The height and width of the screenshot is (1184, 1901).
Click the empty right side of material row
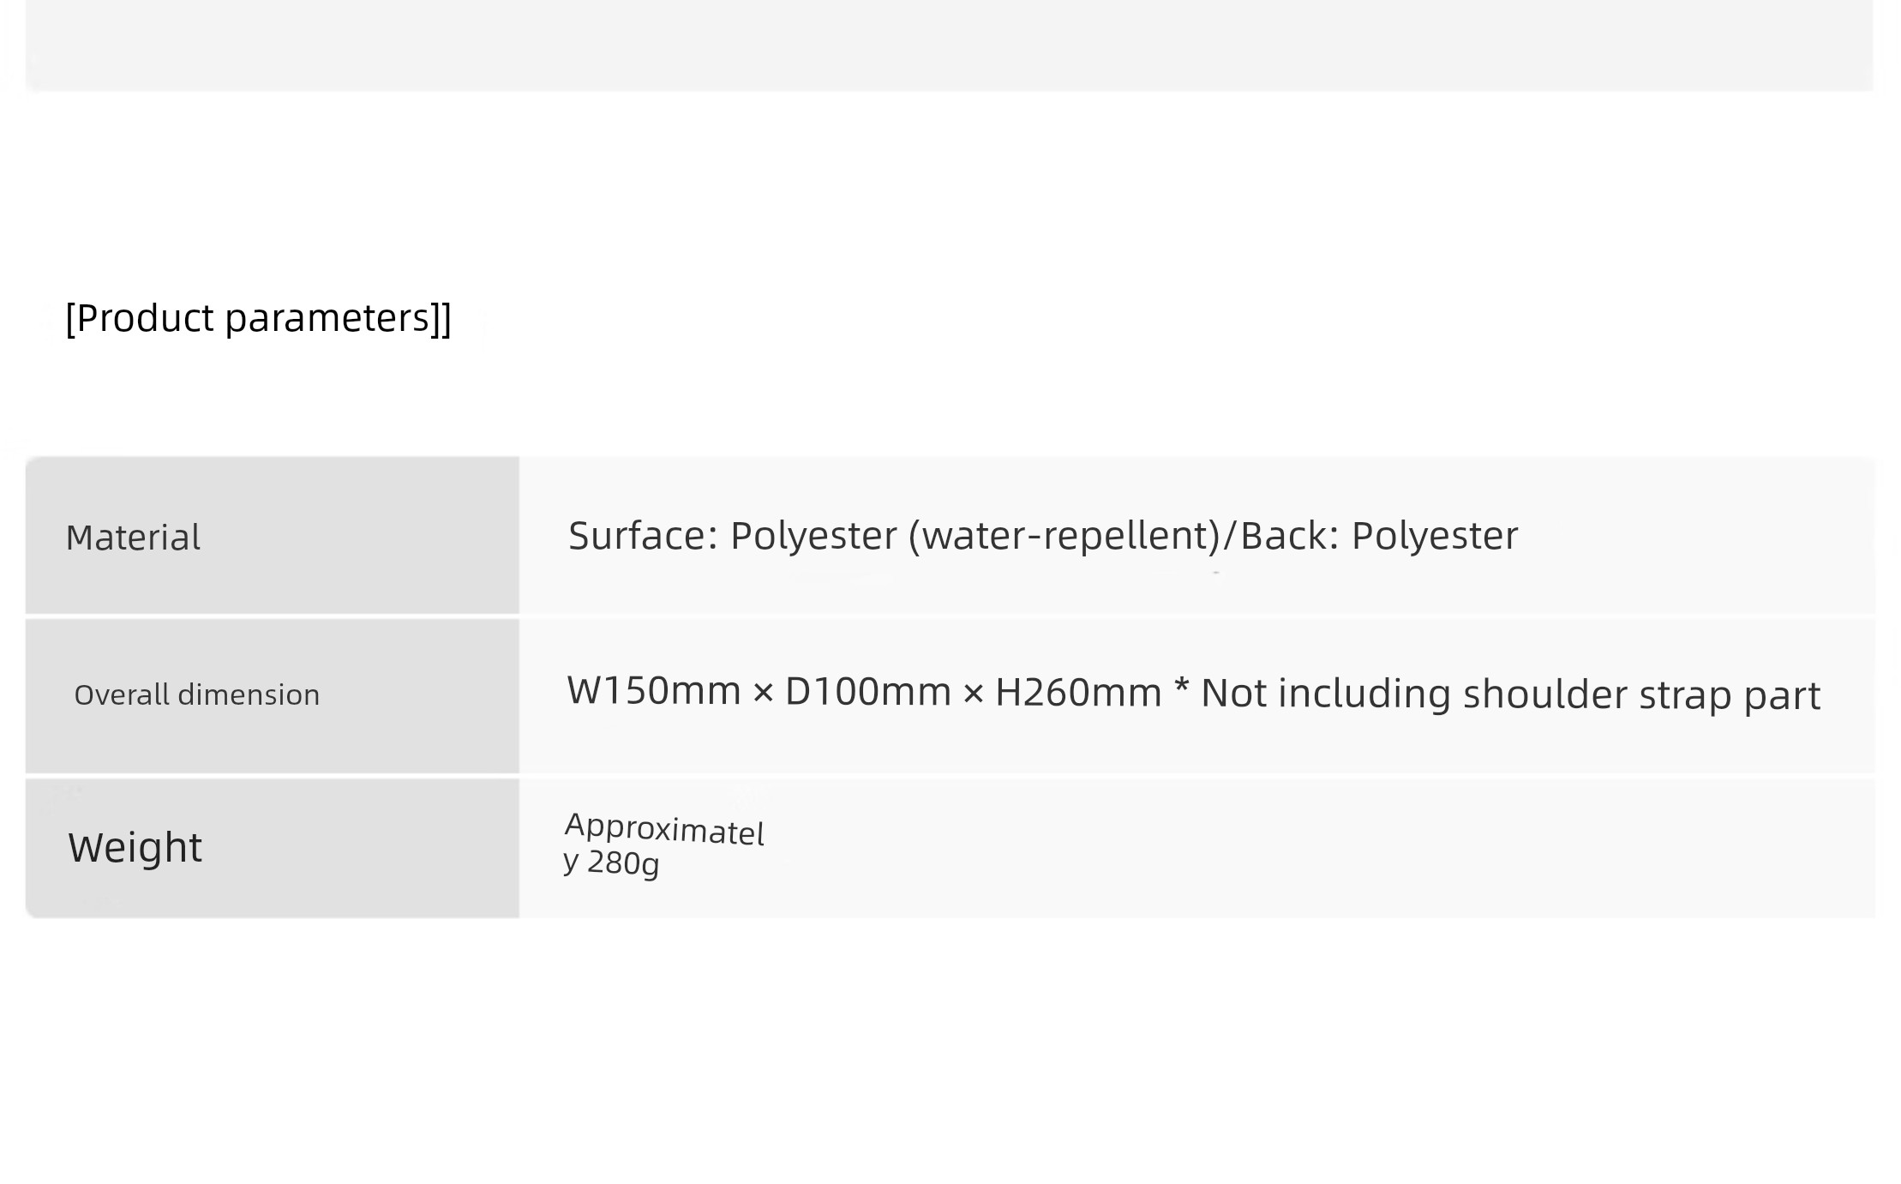[x=1697, y=535]
